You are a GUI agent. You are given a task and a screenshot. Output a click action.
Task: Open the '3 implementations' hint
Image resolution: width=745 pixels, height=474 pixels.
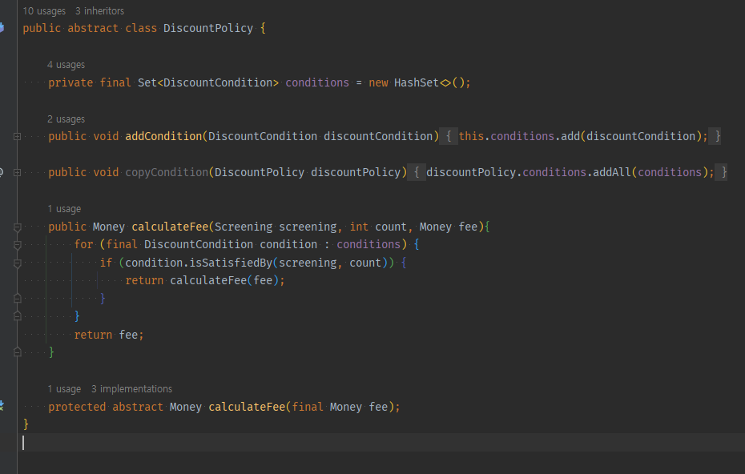pos(131,389)
